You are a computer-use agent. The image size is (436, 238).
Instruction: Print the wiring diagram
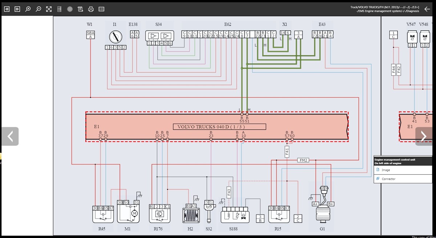tap(91, 9)
